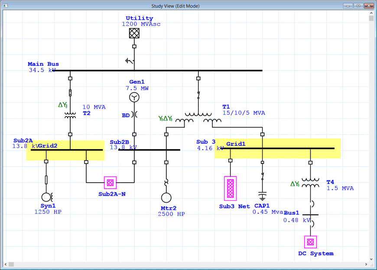Open the Sub3 Net composite network
This screenshot has height=270, width=377.
pos(231,188)
